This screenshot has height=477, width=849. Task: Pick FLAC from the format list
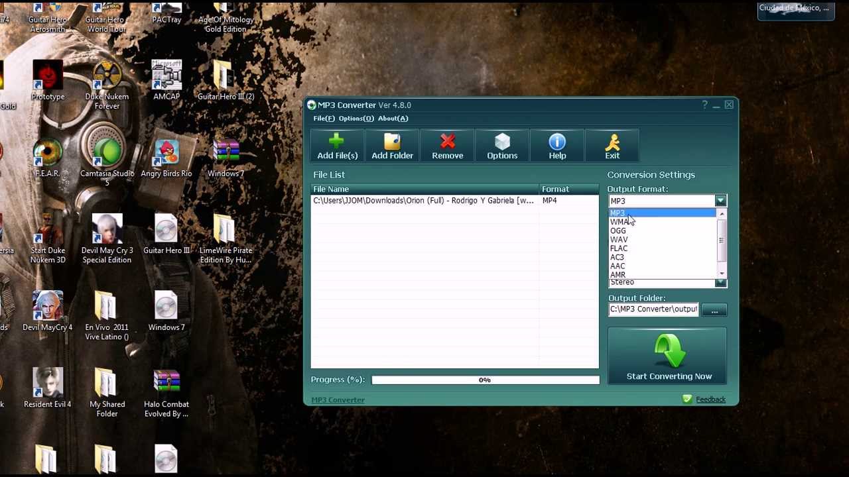662,248
